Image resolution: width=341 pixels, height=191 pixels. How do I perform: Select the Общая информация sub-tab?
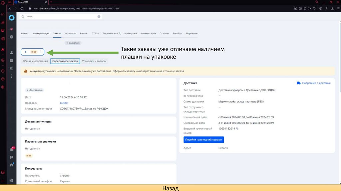(x=35, y=61)
